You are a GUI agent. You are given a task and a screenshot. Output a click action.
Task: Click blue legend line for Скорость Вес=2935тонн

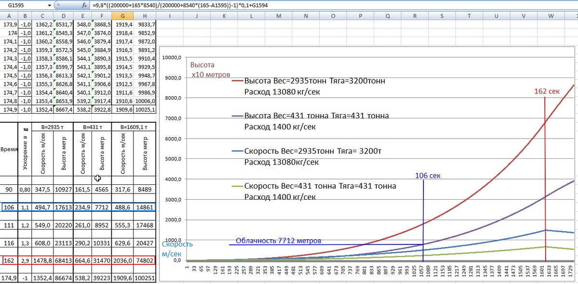(236, 151)
